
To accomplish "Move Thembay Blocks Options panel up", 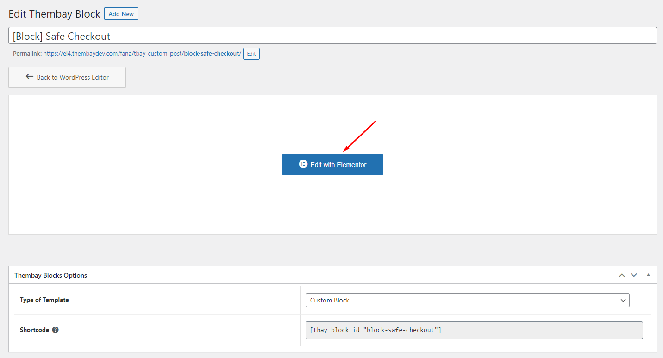I will (x=622, y=275).
